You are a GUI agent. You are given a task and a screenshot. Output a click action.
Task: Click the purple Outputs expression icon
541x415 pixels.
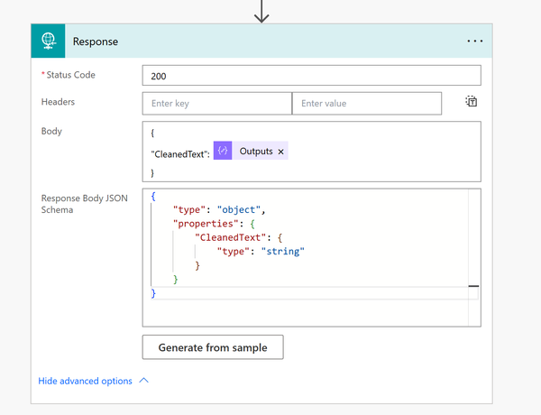pos(223,152)
